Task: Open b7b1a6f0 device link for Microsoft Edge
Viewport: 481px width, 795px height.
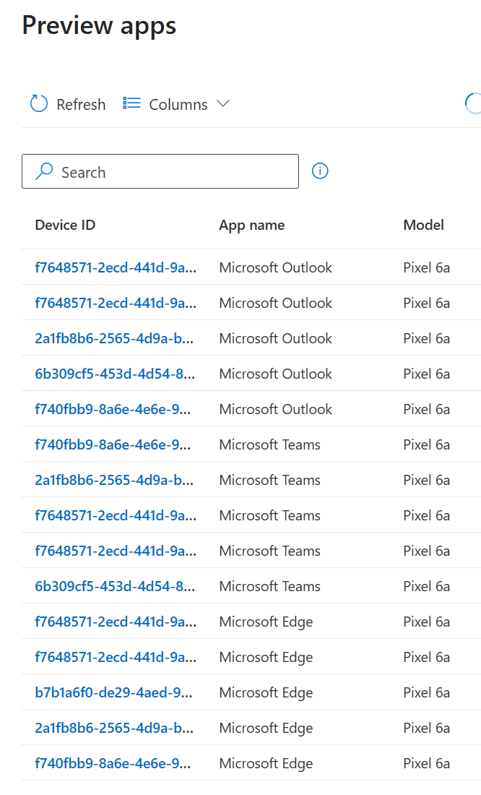Action: 113,692
